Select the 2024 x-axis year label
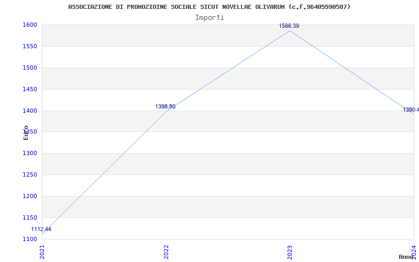The image size is (419, 262). [x=413, y=252]
